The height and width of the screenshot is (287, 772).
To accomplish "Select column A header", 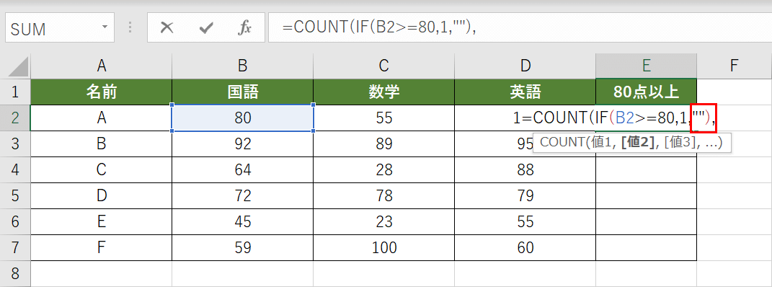I will pos(101,66).
